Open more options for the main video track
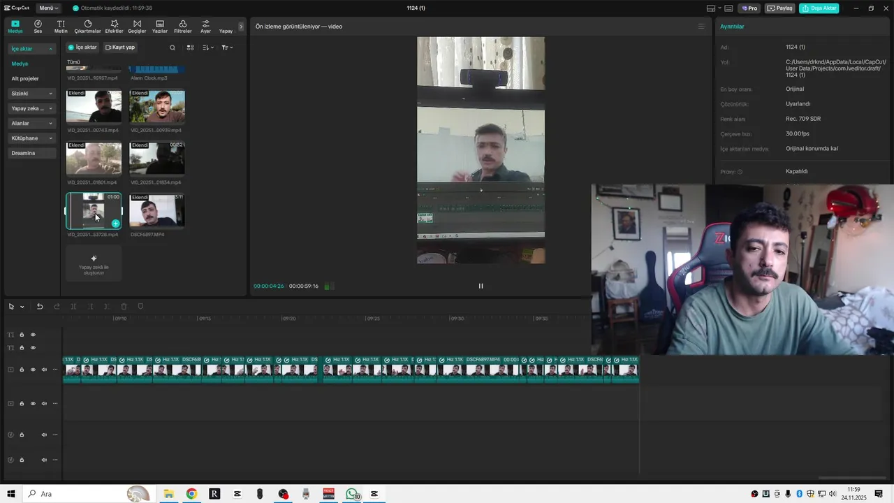The width and height of the screenshot is (894, 503). [x=55, y=370]
